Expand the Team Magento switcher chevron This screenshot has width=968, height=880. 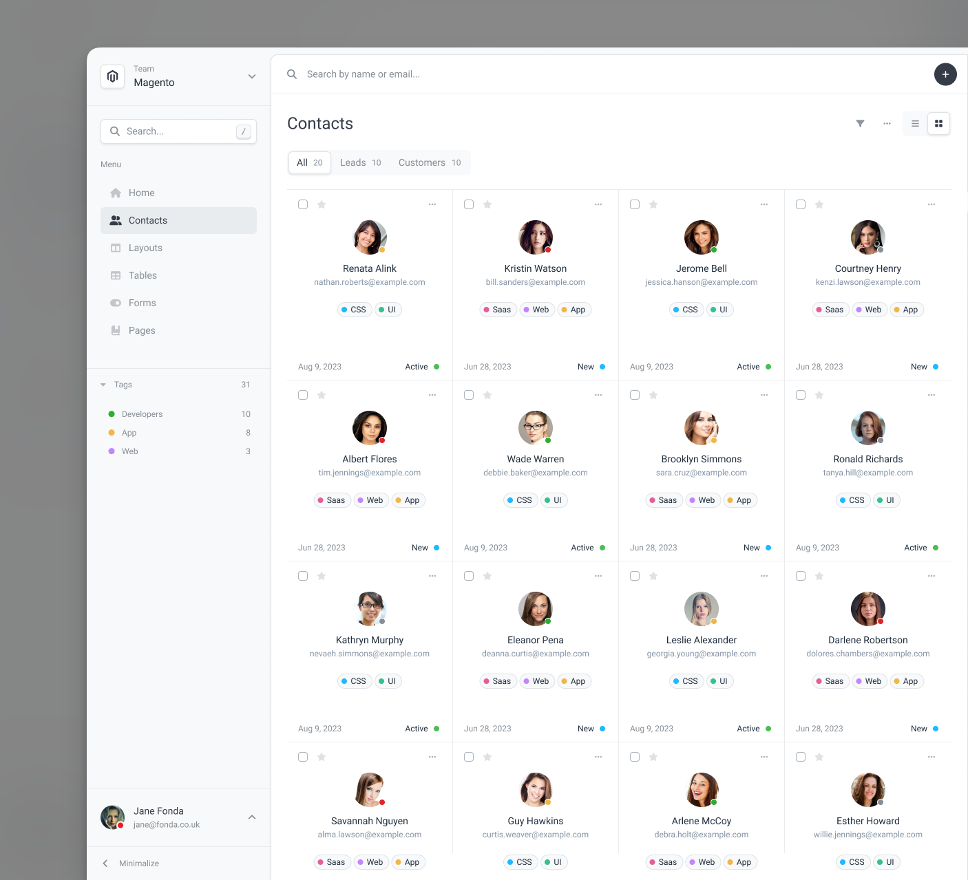252,76
